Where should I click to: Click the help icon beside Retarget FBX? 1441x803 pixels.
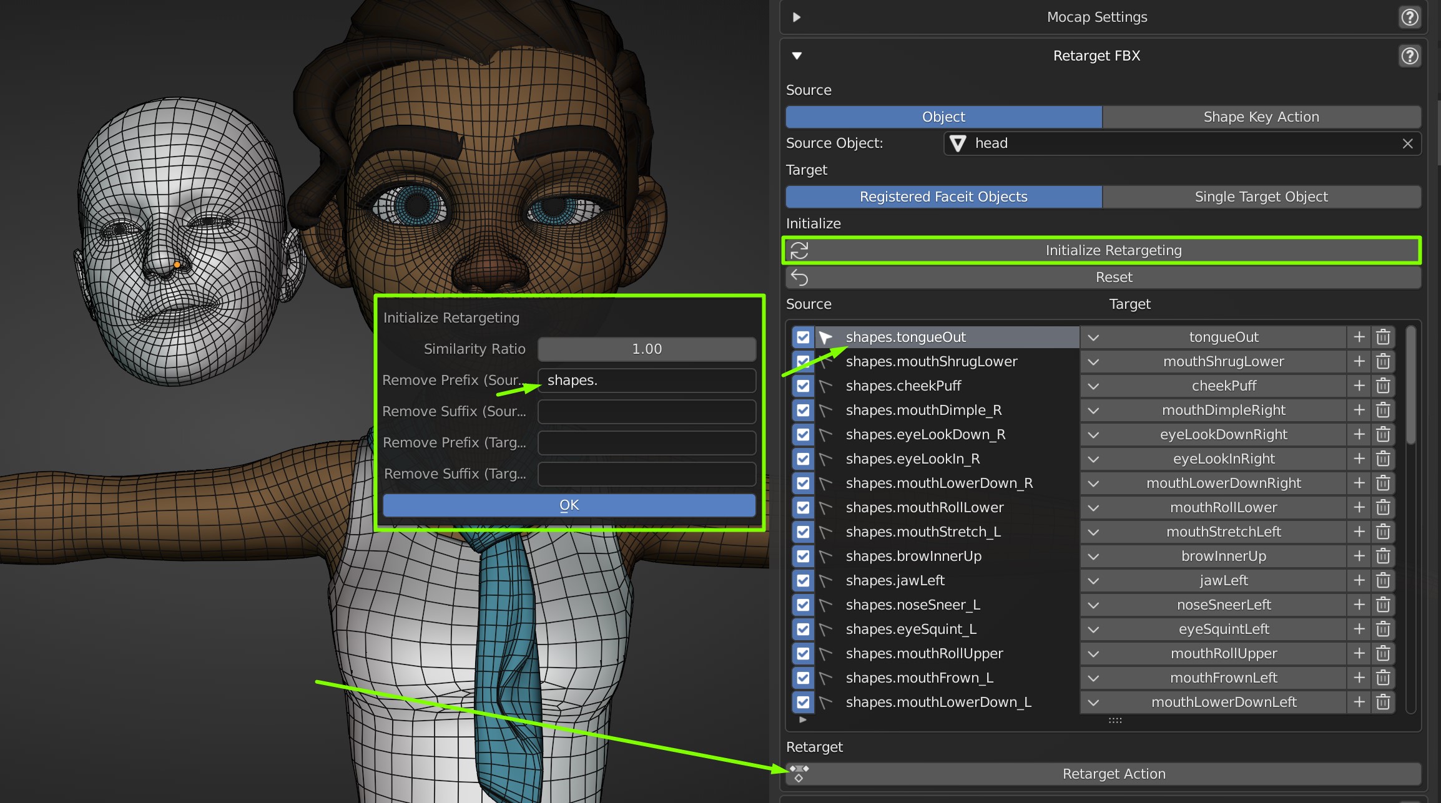click(x=1409, y=56)
